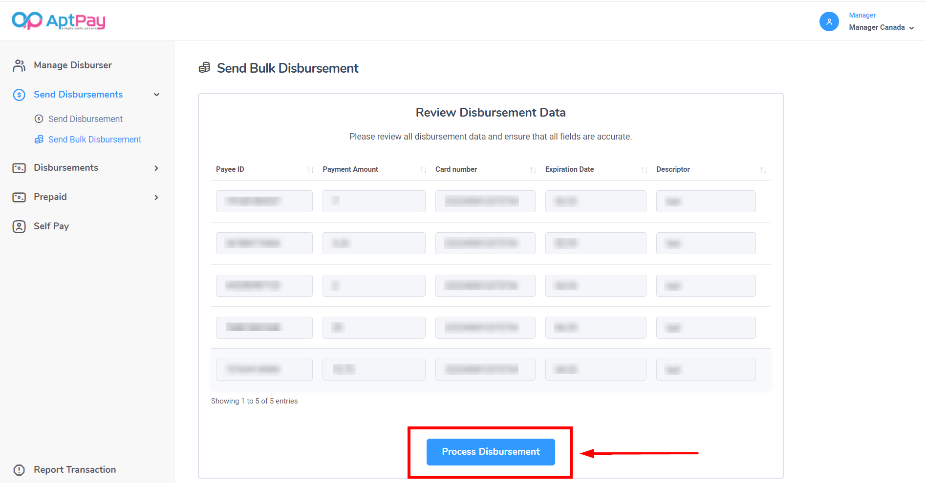Select Send Bulk Disbursement submenu item
The width and height of the screenshot is (926, 485).
click(x=94, y=140)
